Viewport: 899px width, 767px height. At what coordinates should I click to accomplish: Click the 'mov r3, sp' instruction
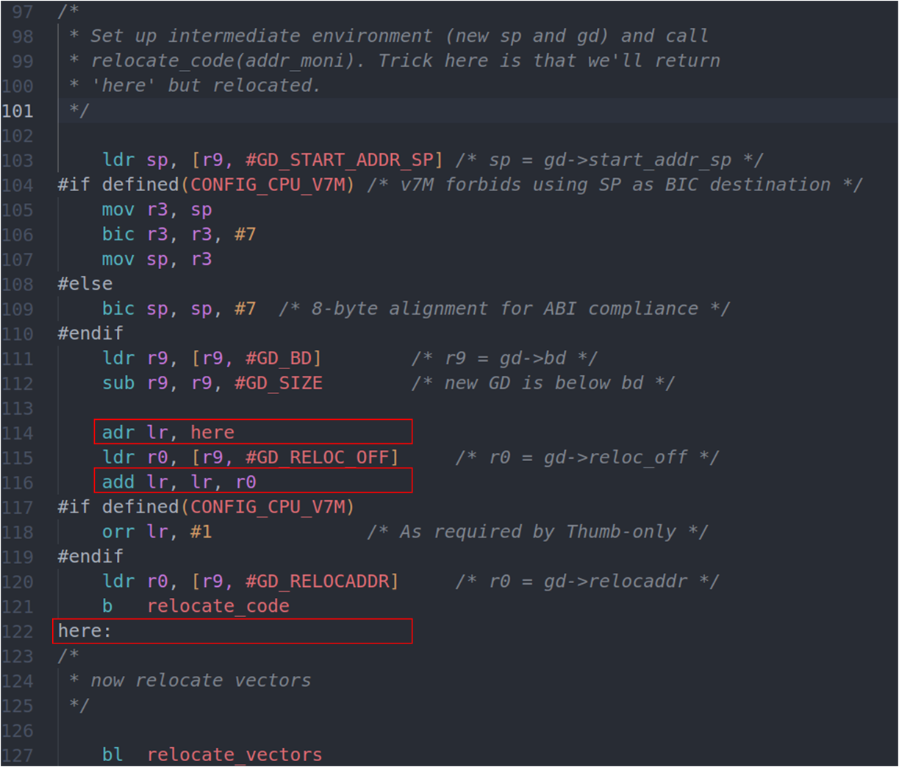(x=157, y=210)
